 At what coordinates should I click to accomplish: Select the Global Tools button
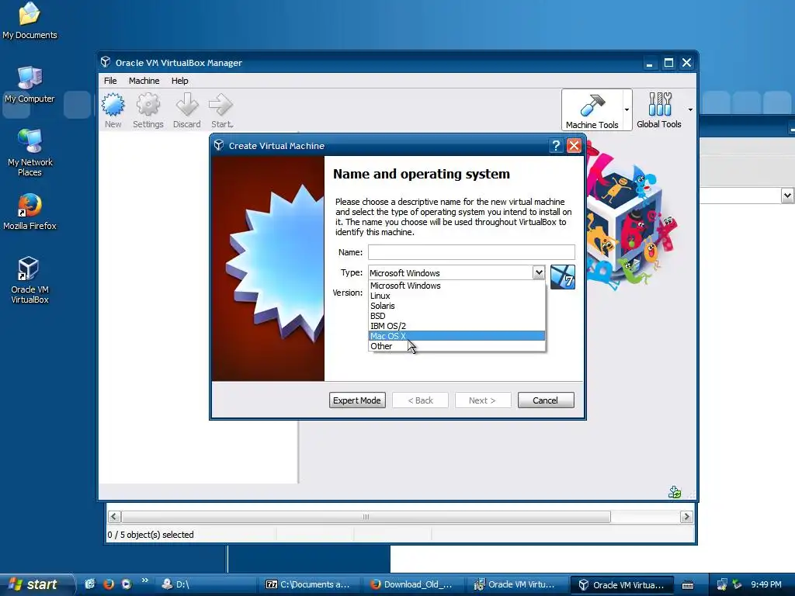point(658,110)
